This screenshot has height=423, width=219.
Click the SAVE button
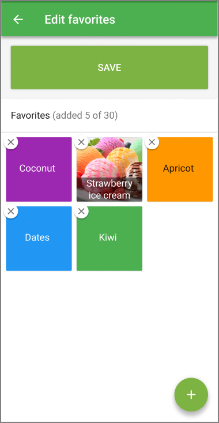tap(109, 67)
